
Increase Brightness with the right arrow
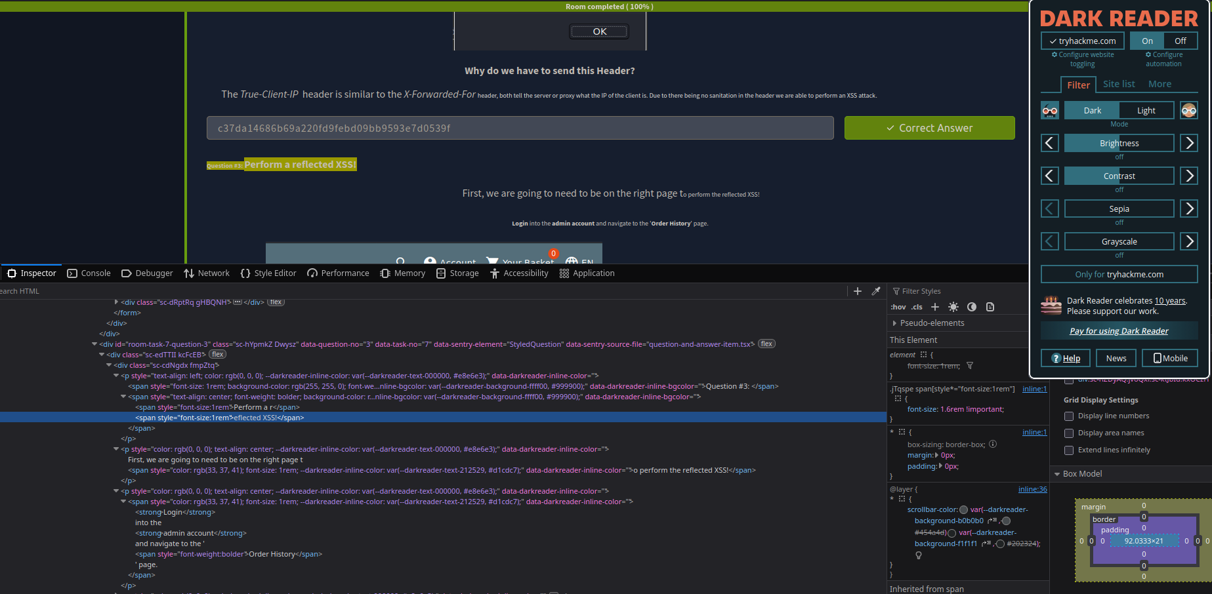pyautogui.click(x=1188, y=143)
